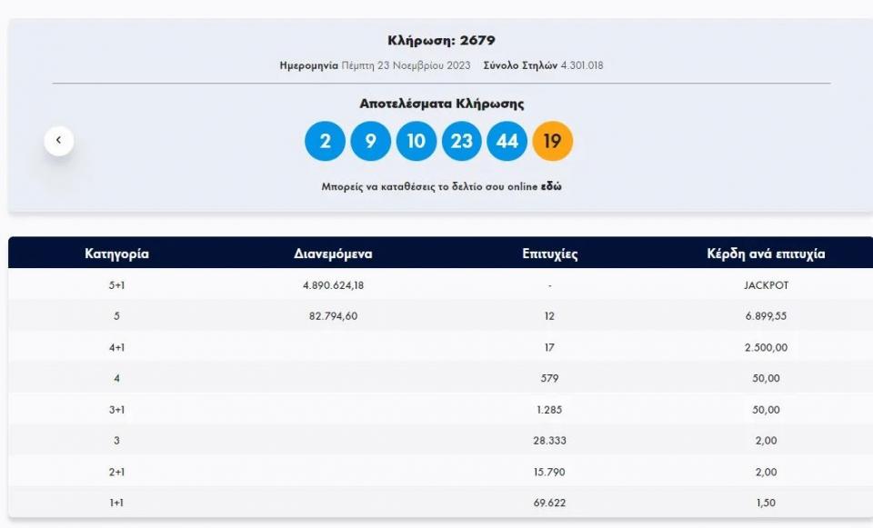Click the orange joker ball 19

pos(553,141)
